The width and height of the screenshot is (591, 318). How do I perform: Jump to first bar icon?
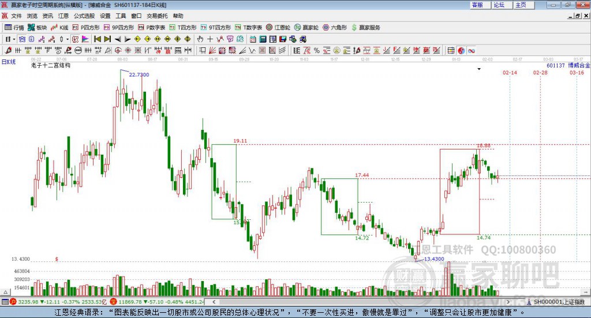pyautogui.click(x=97, y=39)
